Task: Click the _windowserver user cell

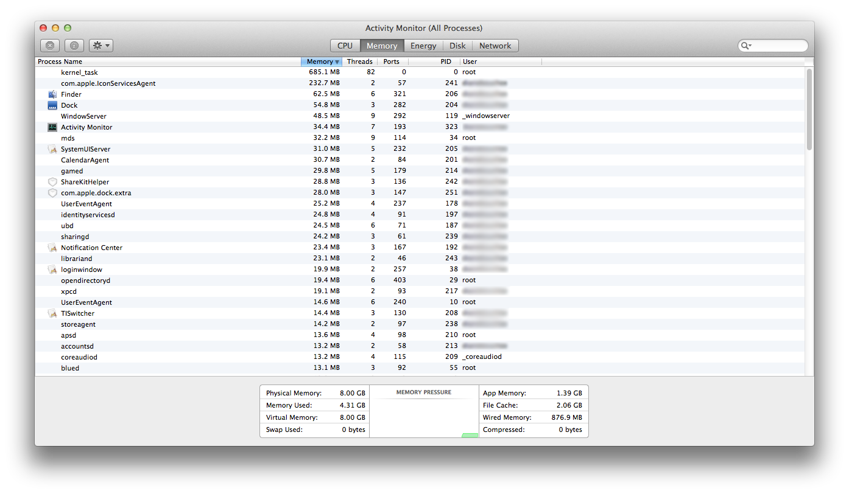Action: [486, 116]
